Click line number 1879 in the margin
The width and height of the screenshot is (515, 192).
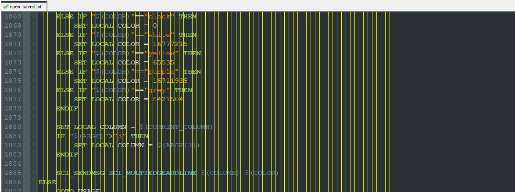(x=12, y=117)
